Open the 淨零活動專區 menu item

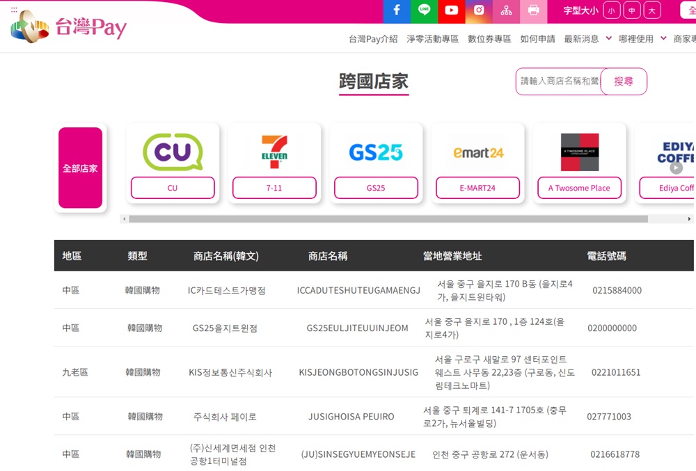tap(432, 39)
